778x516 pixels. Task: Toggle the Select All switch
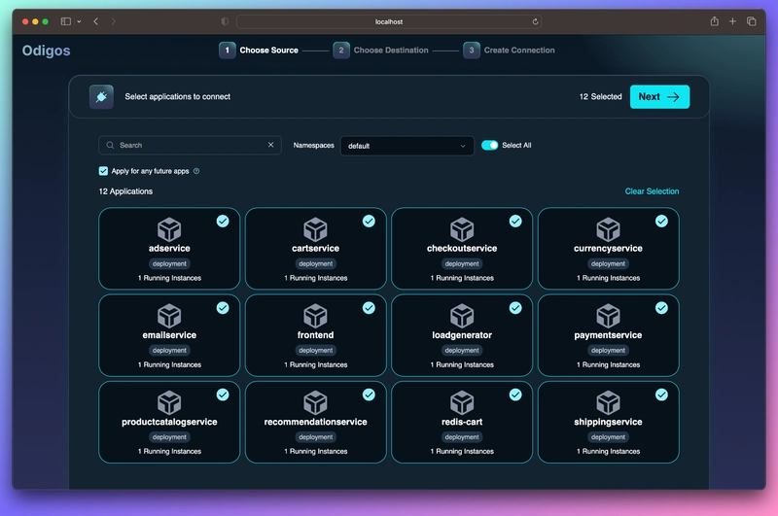489,145
